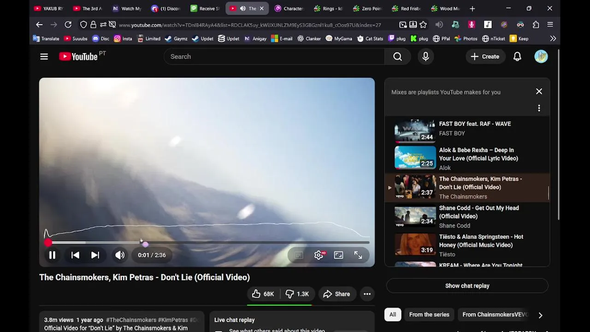
Task: Share the video
Action: tap(336, 294)
